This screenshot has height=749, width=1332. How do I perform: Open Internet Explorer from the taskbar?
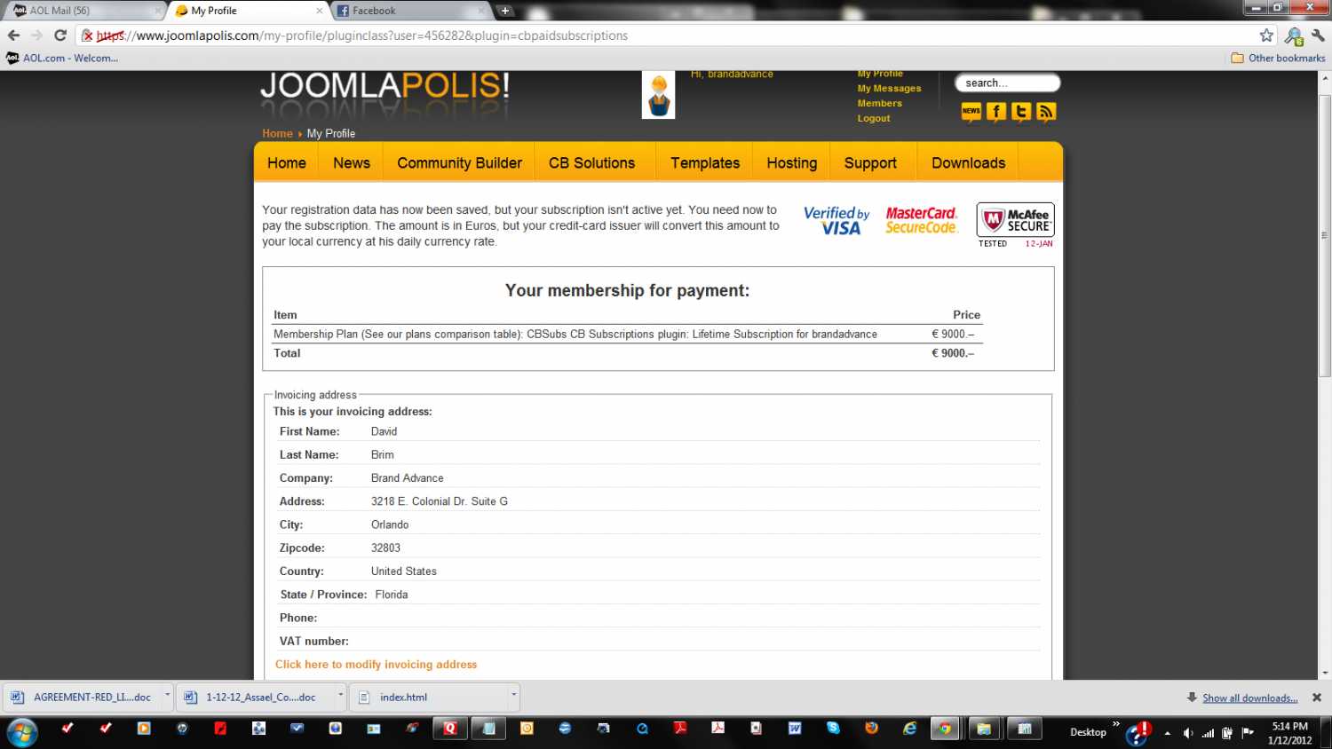click(x=909, y=729)
